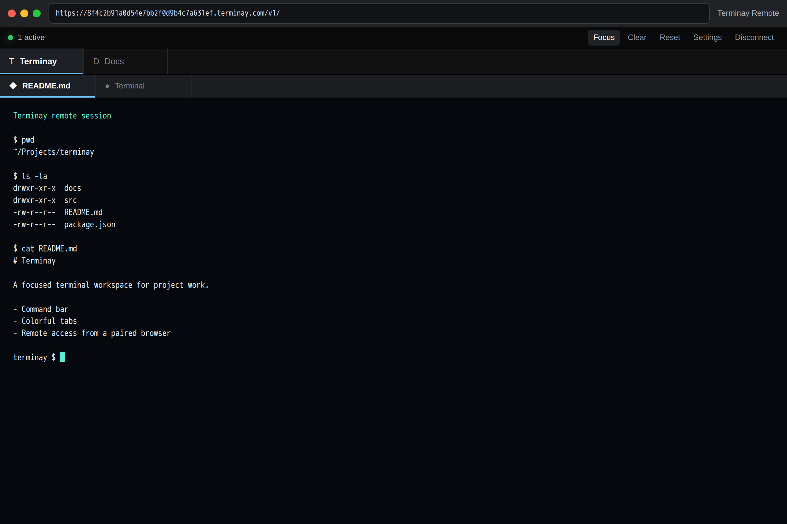The height and width of the screenshot is (524, 787).
Task: Click the green active status dot
Action: point(10,37)
